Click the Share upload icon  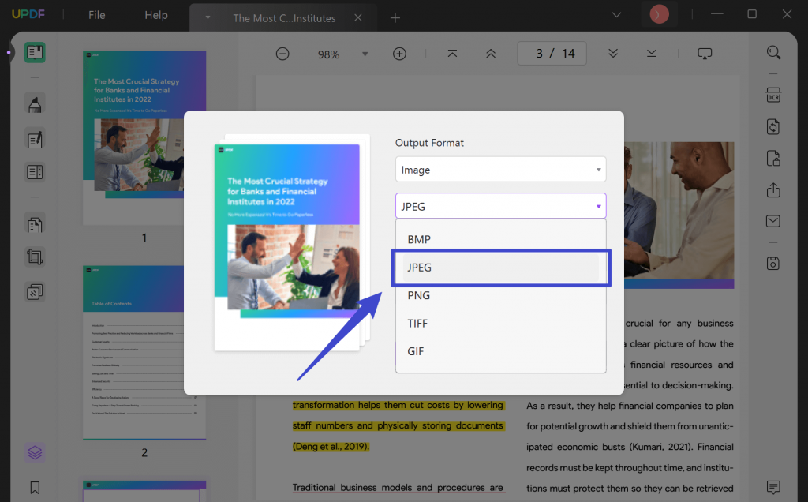click(773, 190)
